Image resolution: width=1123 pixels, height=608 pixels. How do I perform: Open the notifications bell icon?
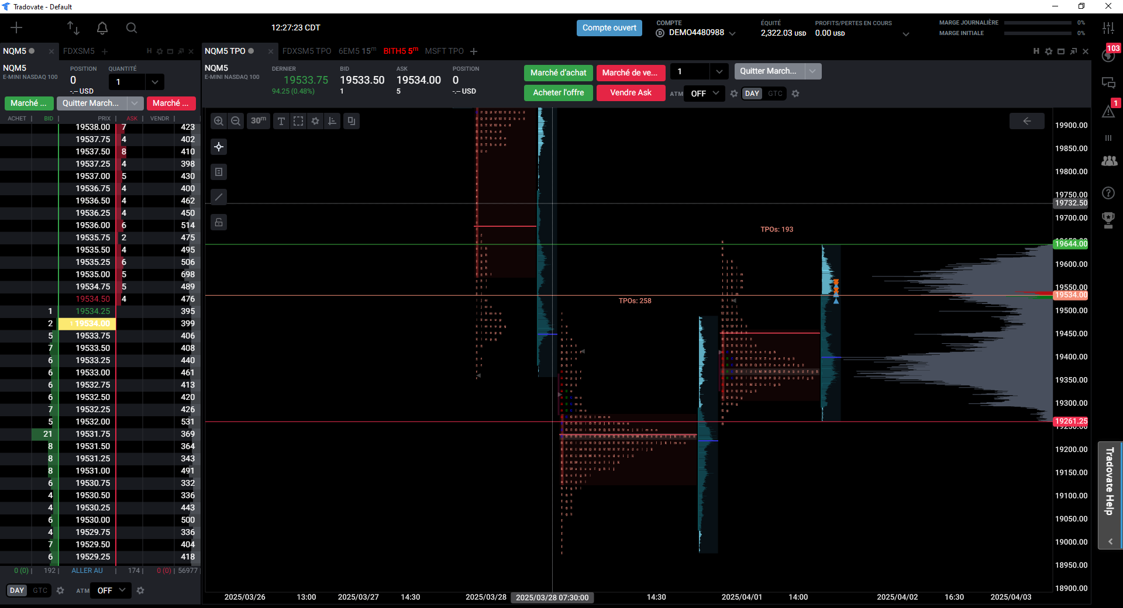pos(102,27)
